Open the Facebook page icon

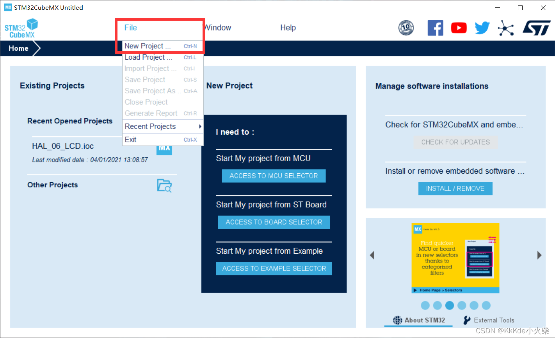(x=435, y=28)
